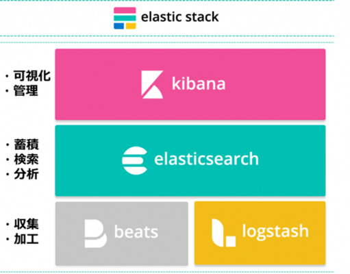Image resolution: width=350 pixels, height=274 pixels.
Task: Select the yellow logstash block
Action: pyautogui.click(x=260, y=233)
